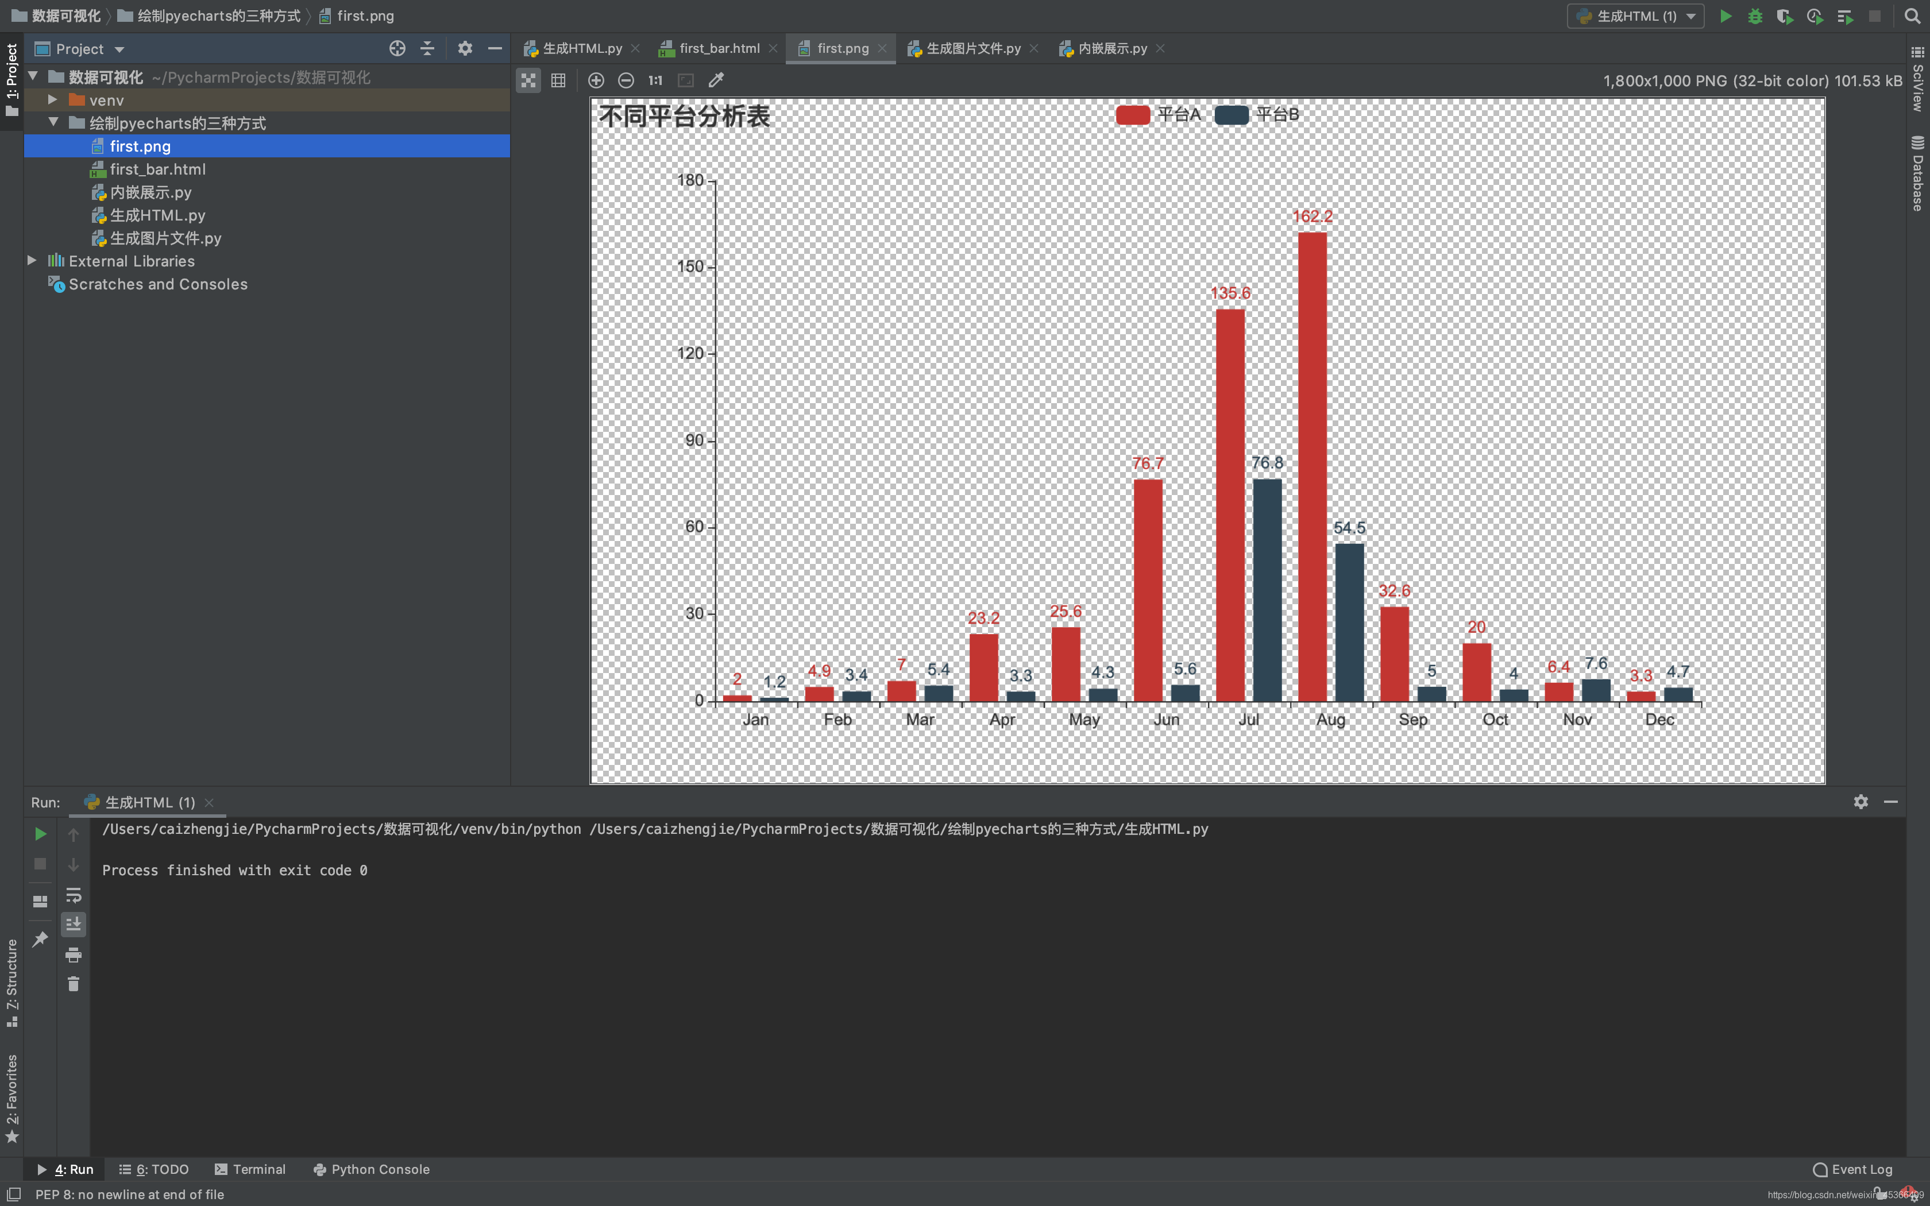Select 内嵌展示.py in the Project tree
Viewport: 1930px width, 1206px height.
(x=150, y=192)
